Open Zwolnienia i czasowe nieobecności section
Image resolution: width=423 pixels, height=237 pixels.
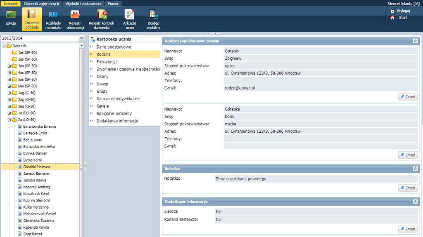pos(128,69)
